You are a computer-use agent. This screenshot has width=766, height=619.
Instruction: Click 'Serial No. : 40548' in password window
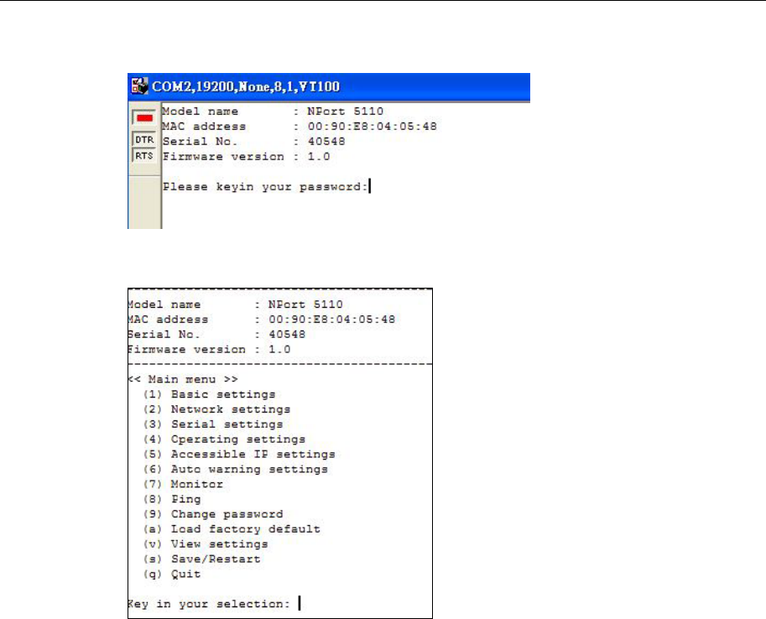[x=254, y=142]
